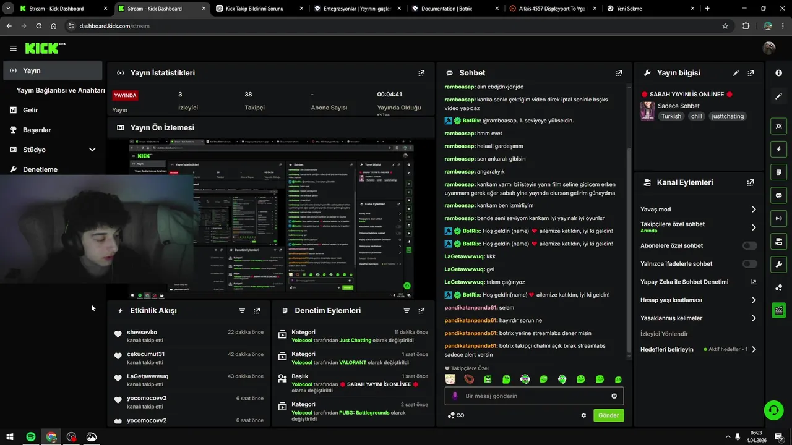792x445 pixels.
Task: Pop out the Etkinlik Akışı panel
Action: click(x=257, y=311)
